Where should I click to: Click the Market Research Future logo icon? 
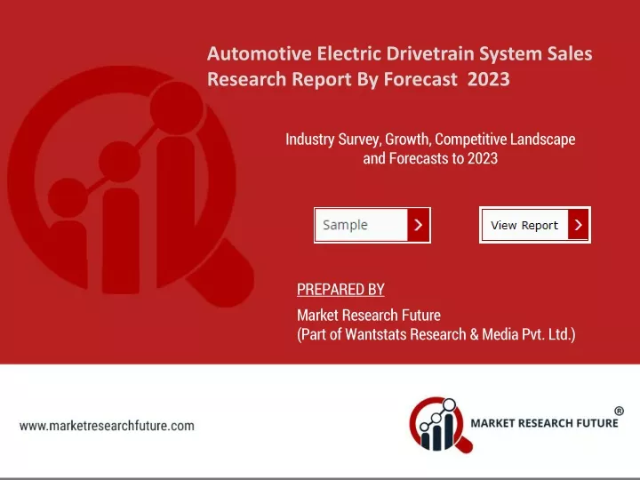pyautogui.click(x=440, y=425)
